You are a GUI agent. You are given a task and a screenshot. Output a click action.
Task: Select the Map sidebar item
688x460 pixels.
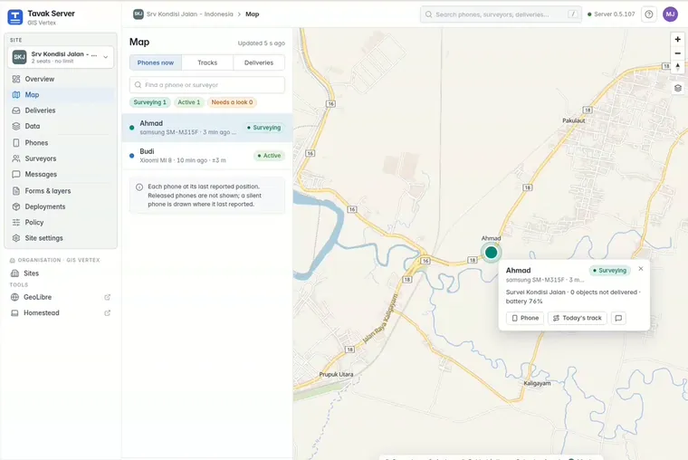click(61, 95)
